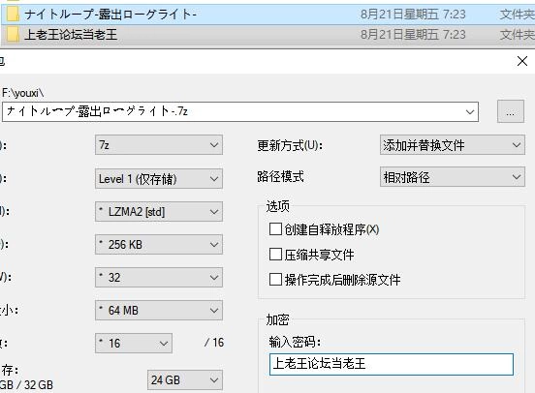The height and width of the screenshot is (393, 535).
Task: Open the CPU threads 16 dropdown
Action: click(x=134, y=343)
